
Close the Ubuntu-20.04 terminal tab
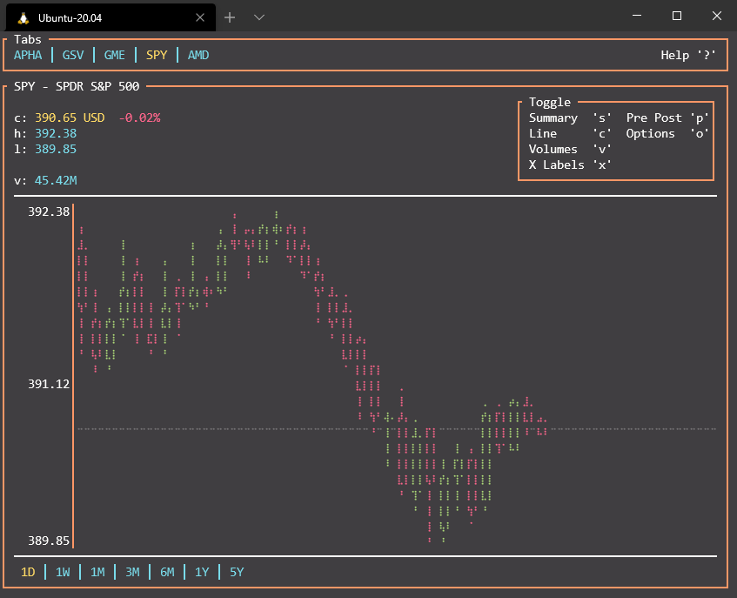coord(200,17)
